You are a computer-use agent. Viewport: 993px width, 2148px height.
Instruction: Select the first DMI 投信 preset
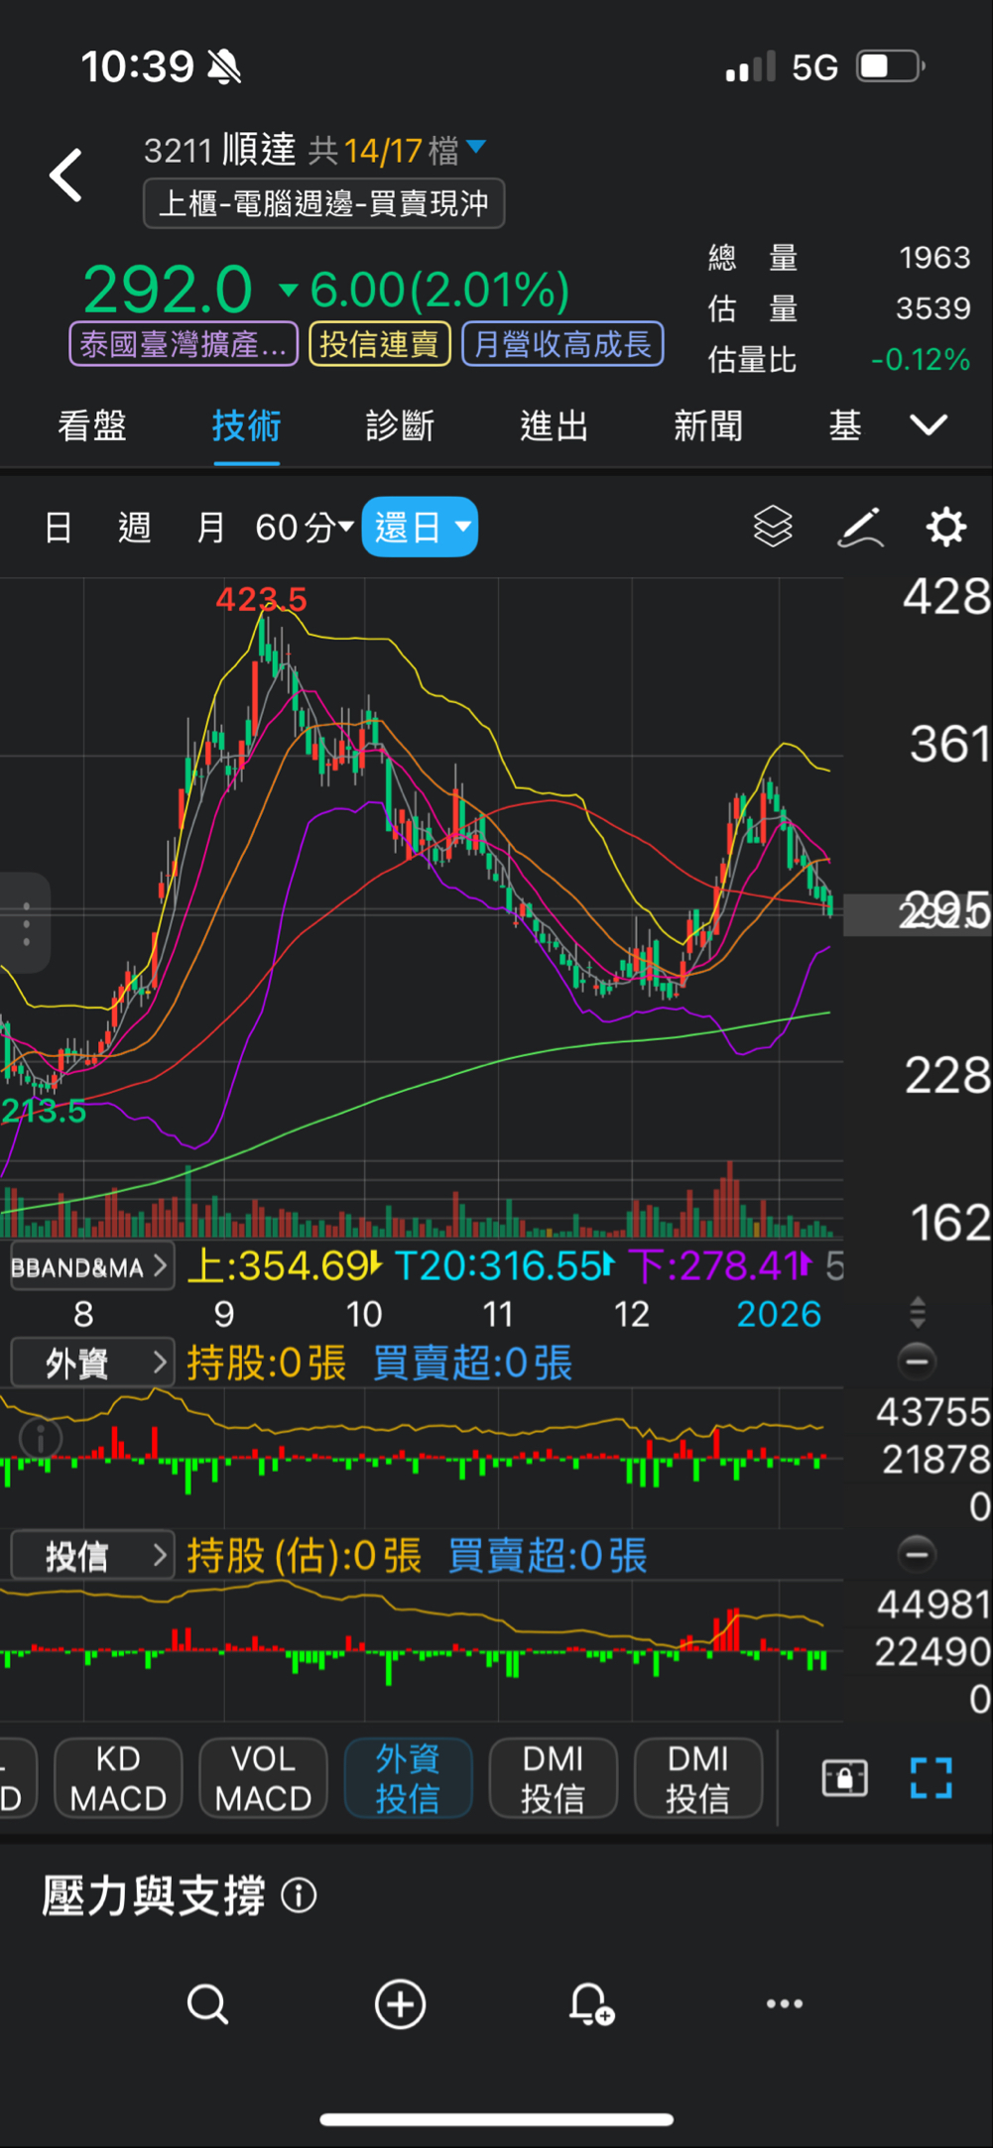pyautogui.click(x=554, y=1778)
